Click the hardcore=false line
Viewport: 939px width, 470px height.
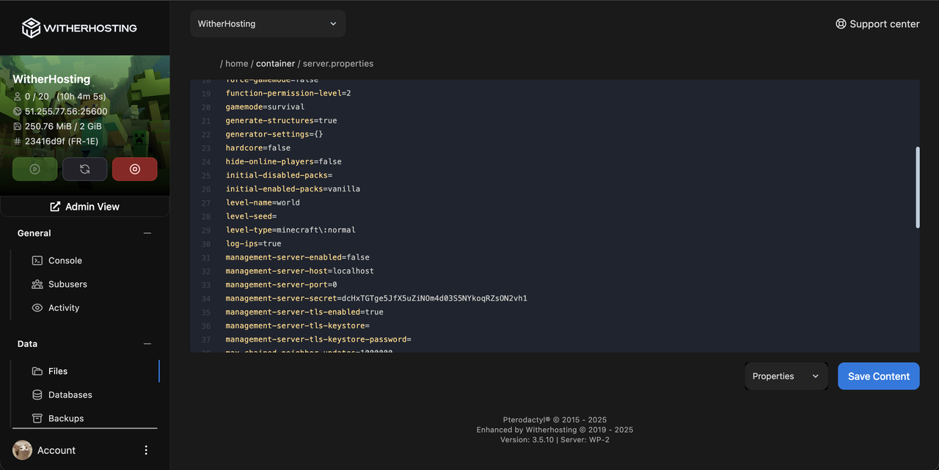point(257,147)
